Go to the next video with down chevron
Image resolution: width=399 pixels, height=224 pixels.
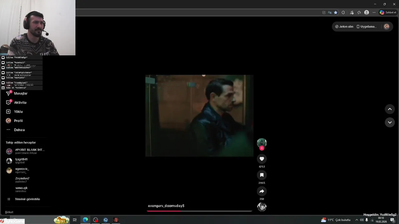tap(390, 122)
